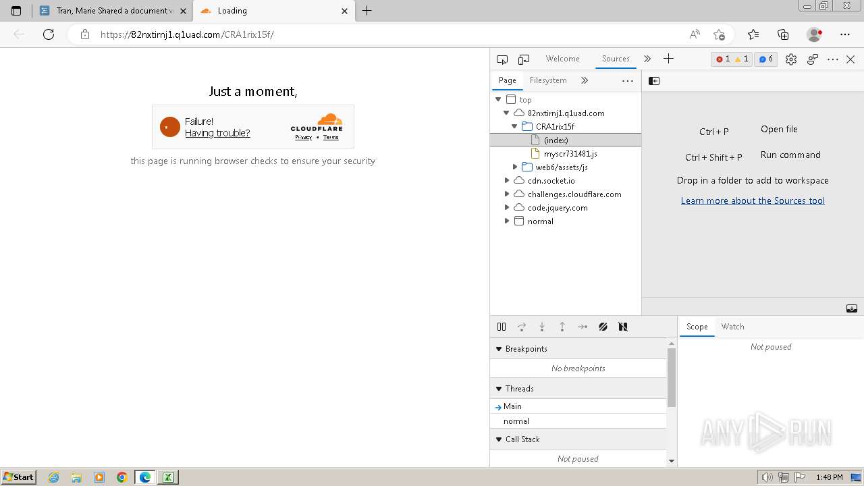Add a new DevTools tool tab

668,59
